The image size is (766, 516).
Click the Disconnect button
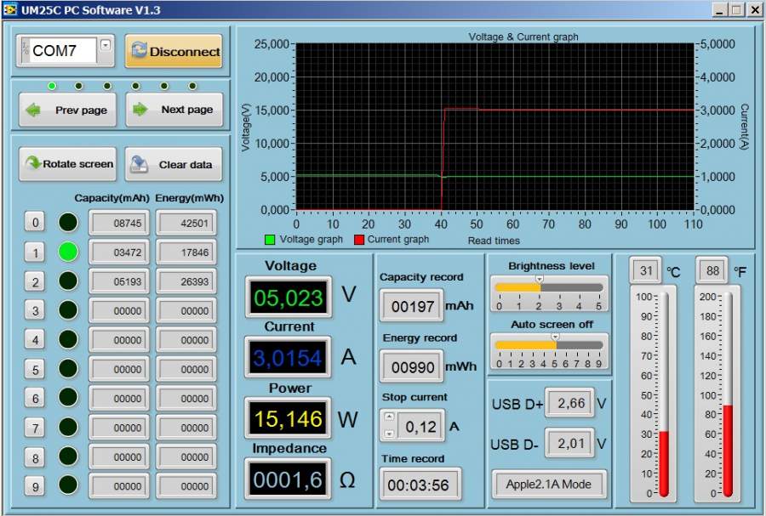click(x=174, y=51)
